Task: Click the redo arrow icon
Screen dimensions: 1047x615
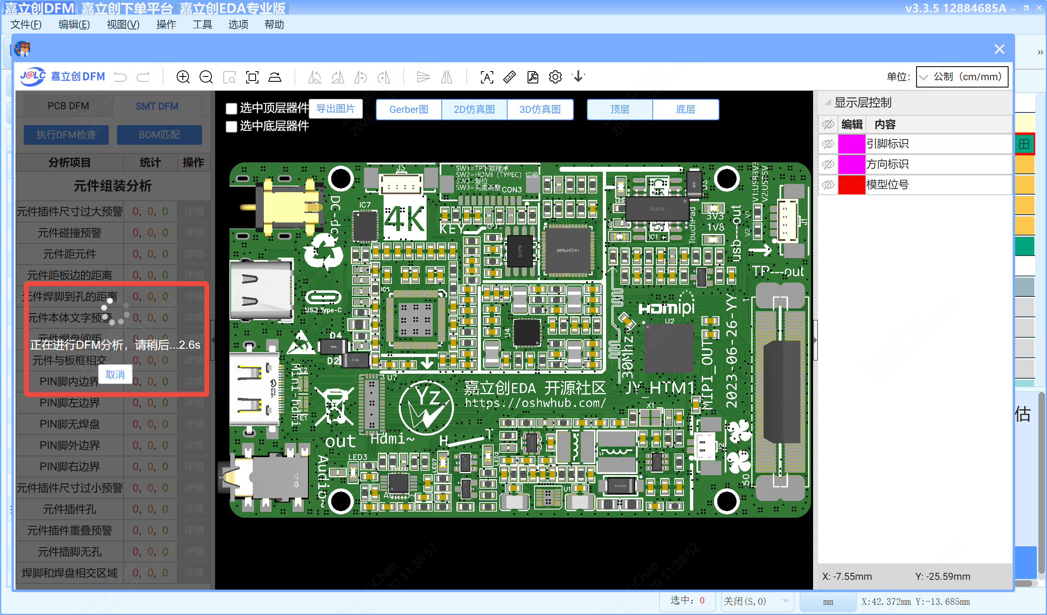Action: 143,77
